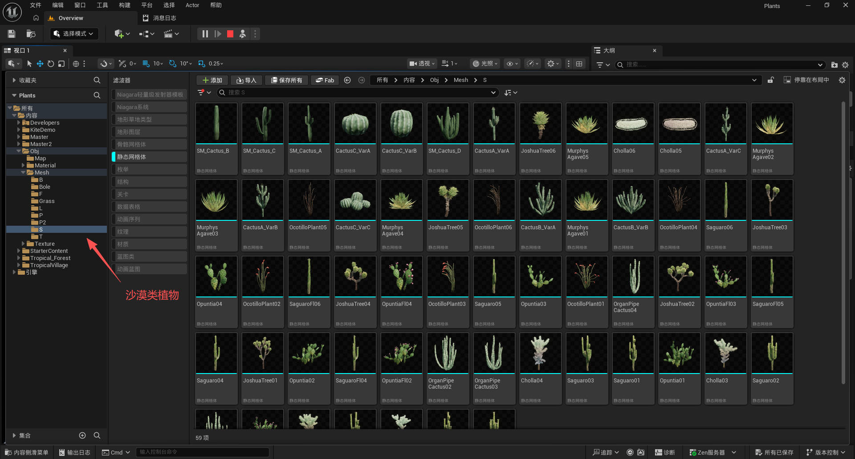Expand the Texture folder in the tree
The height and width of the screenshot is (459, 855).
pyautogui.click(x=23, y=244)
